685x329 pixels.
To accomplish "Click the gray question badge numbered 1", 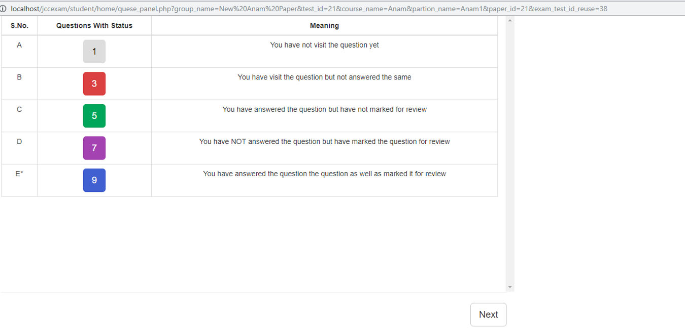I will pyautogui.click(x=94, y=52).
